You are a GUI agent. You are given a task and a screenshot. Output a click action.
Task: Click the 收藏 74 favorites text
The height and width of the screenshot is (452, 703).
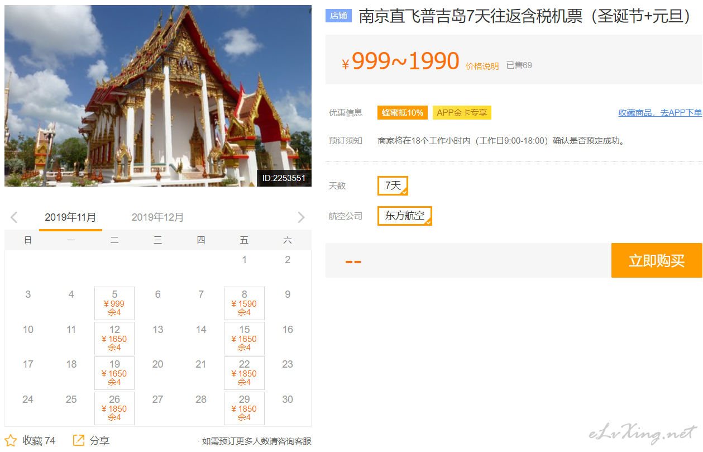tap(39, 441)
